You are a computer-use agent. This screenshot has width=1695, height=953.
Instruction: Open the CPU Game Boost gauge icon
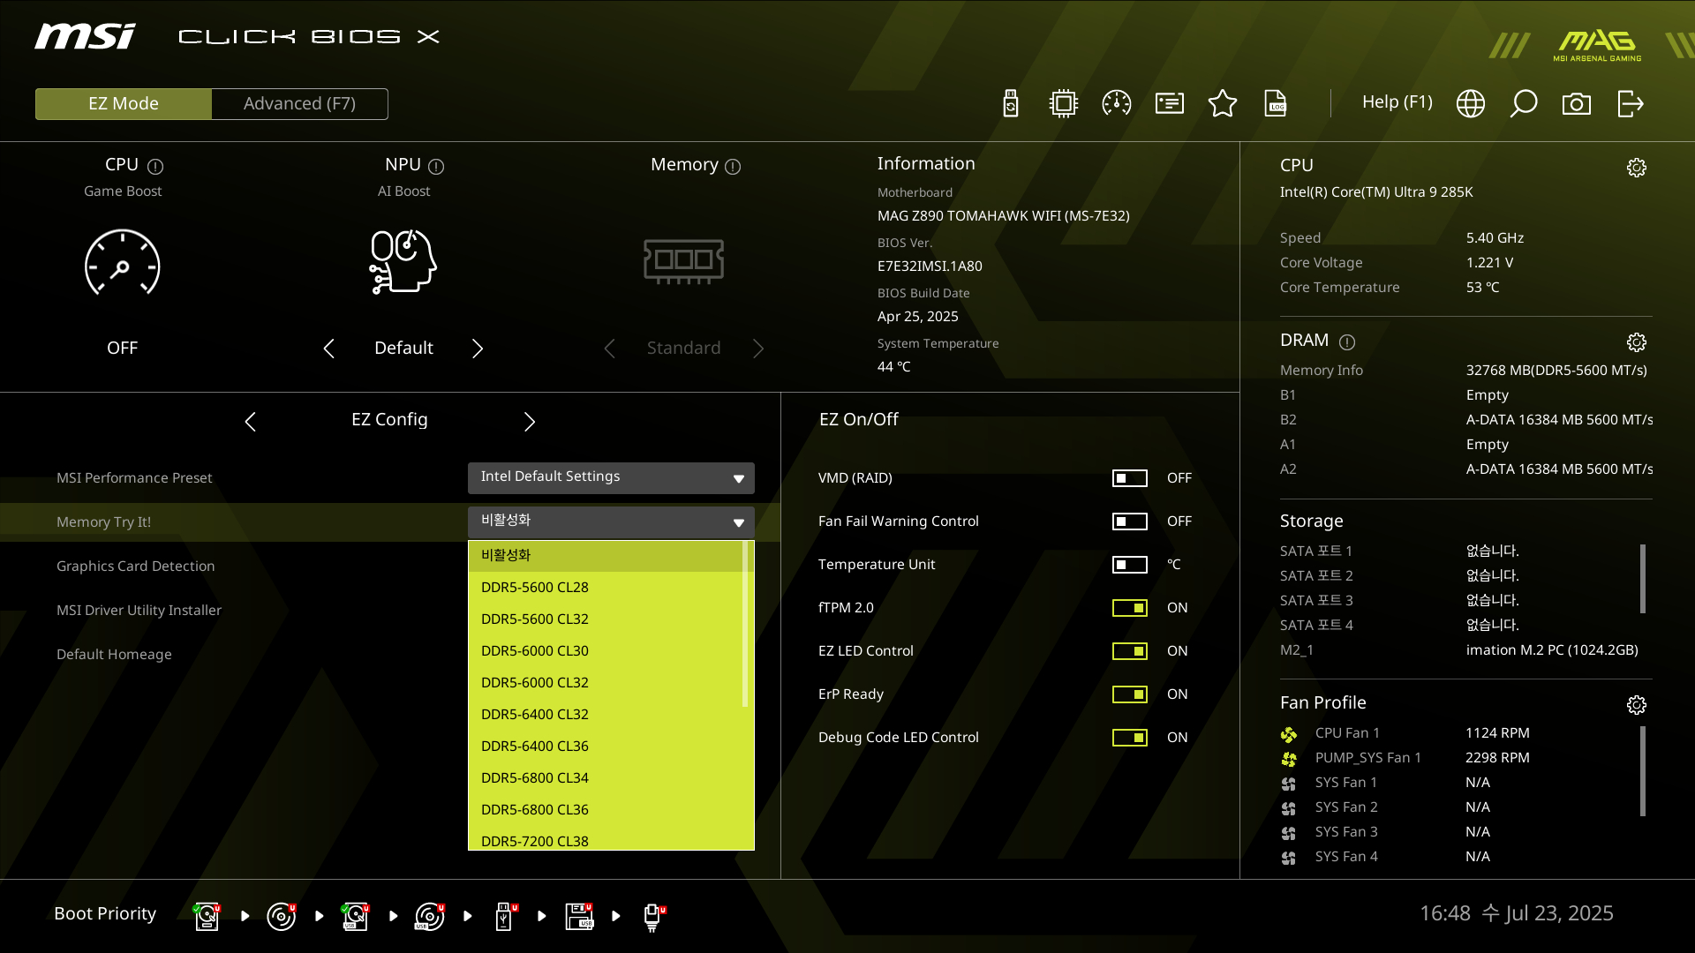click(122, 262)
